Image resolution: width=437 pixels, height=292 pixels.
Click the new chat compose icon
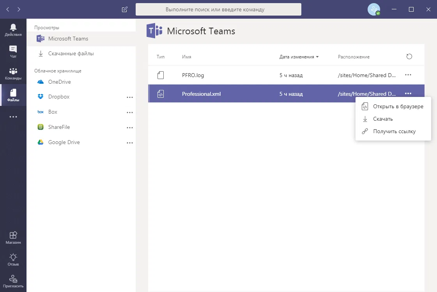[x=125, y=9]
